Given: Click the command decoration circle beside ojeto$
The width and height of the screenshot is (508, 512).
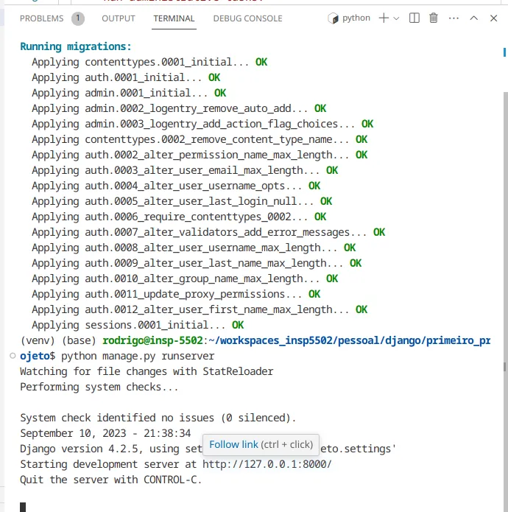Looking at the screenshot, I should coord(13,356).
